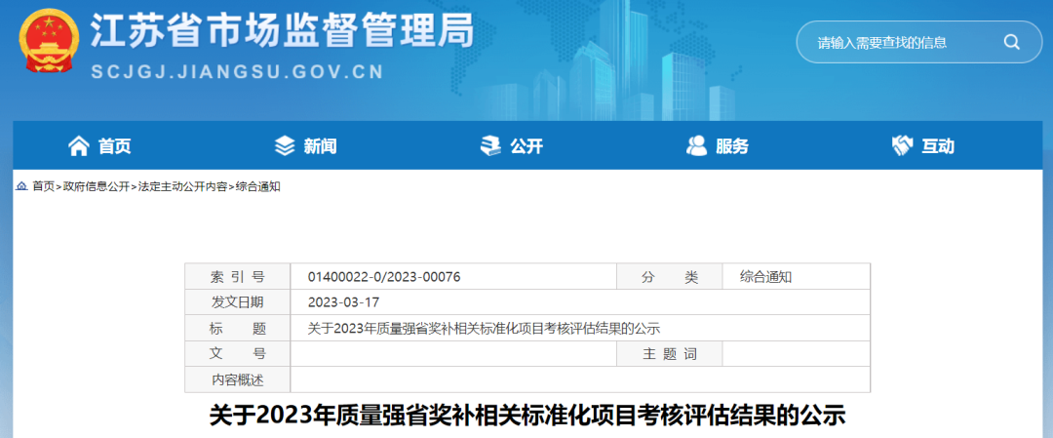Click the 标题 label cell

(x=238, y=329)
